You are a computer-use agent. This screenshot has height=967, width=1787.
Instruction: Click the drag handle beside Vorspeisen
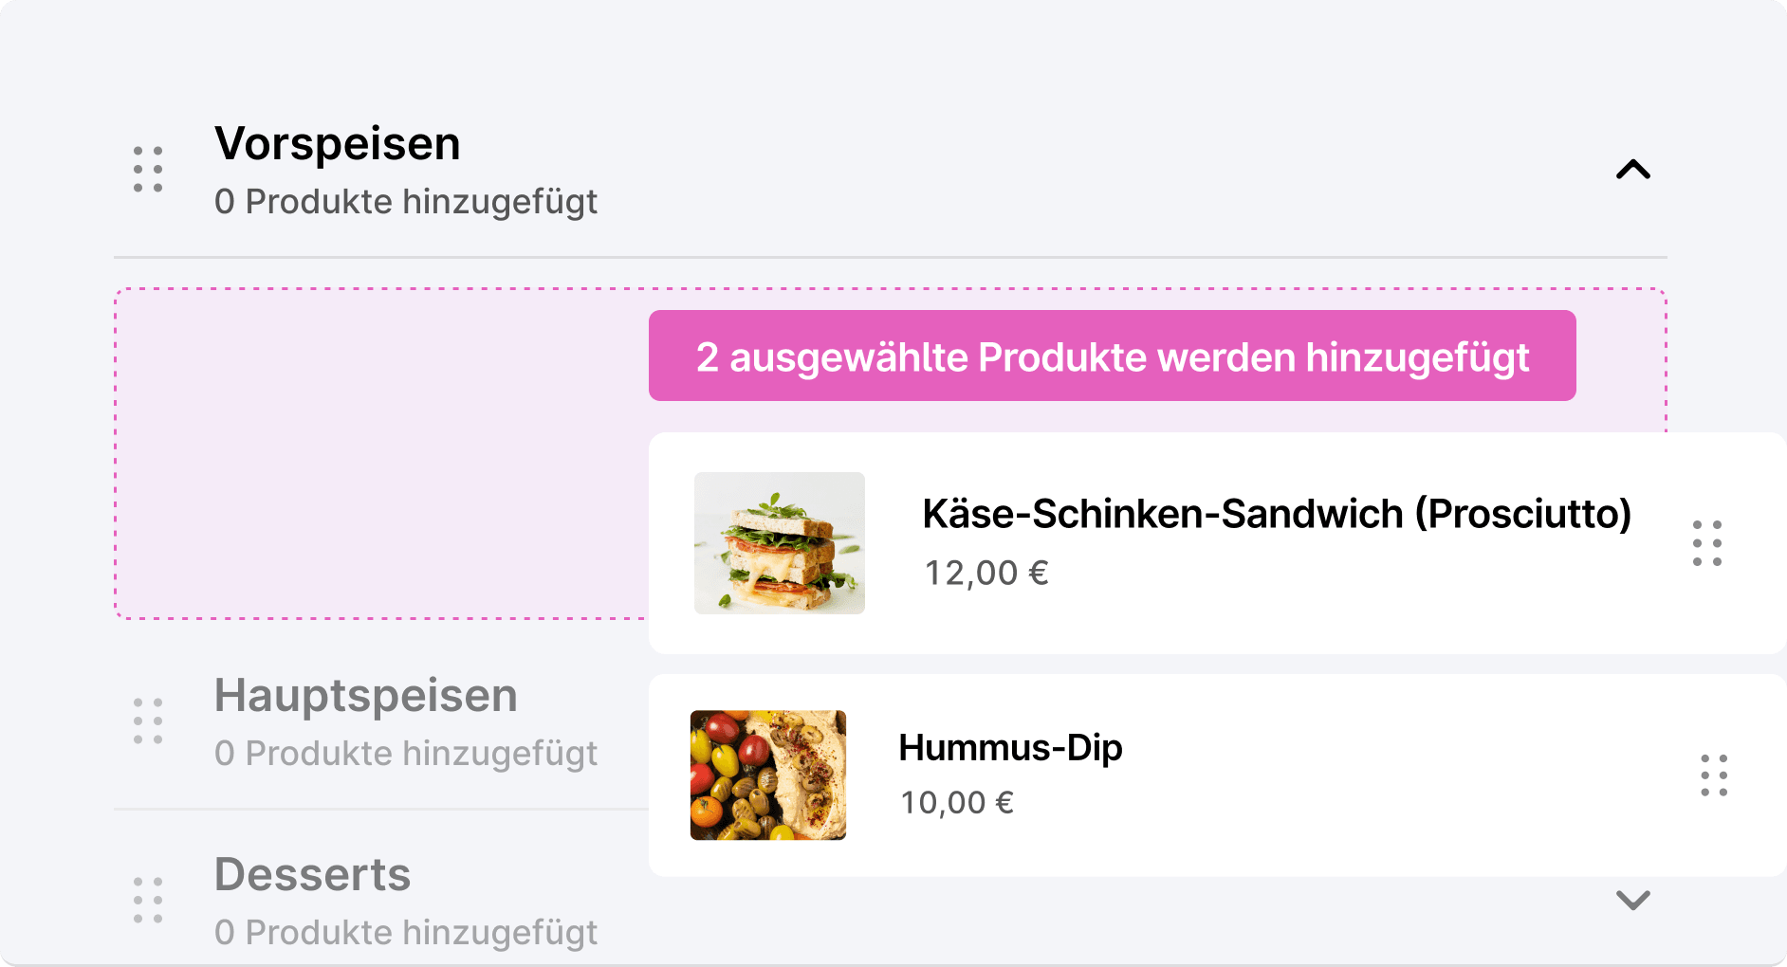pyautogui.click(x=148, y=170)
